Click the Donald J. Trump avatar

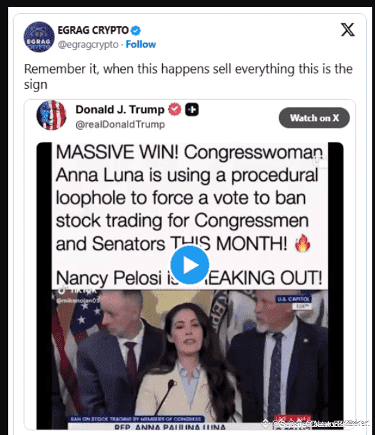click(52, 115)
